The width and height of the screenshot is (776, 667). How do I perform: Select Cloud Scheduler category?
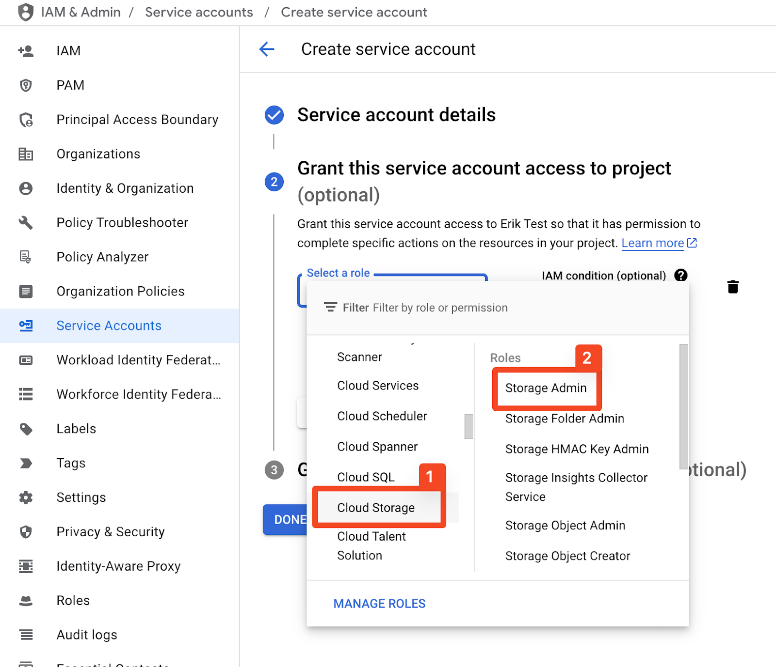[x=382, y=416]
